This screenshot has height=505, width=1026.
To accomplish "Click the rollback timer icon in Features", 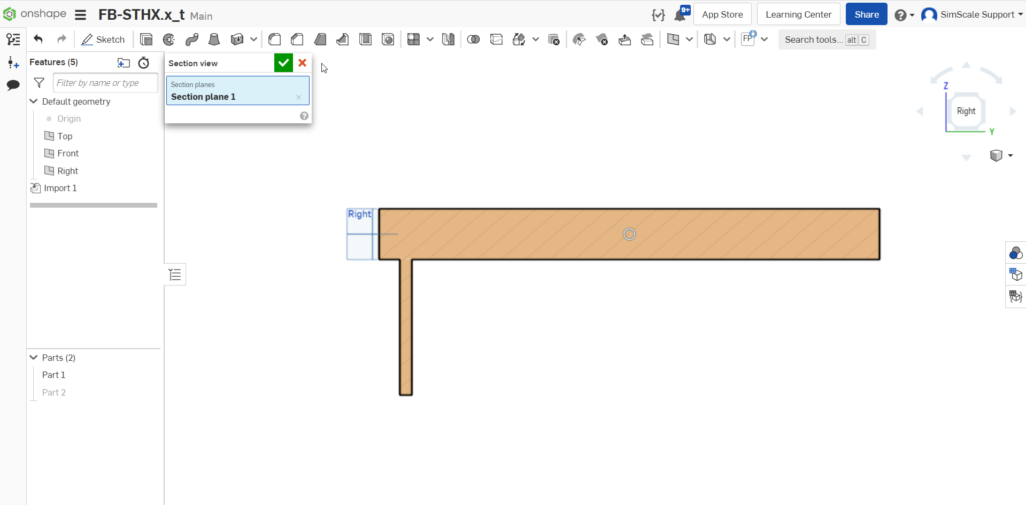I will [x=143, y=62].
